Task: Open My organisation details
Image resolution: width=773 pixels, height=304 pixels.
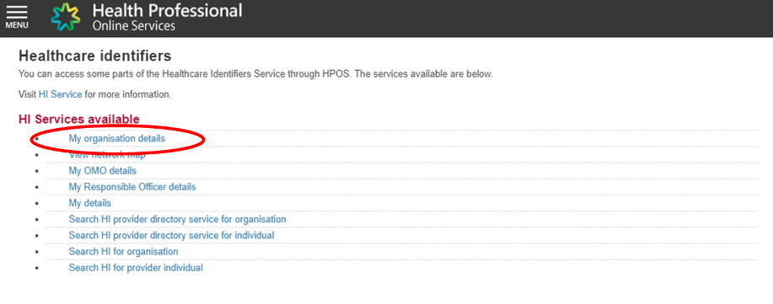Action: [x=117, y=139]
